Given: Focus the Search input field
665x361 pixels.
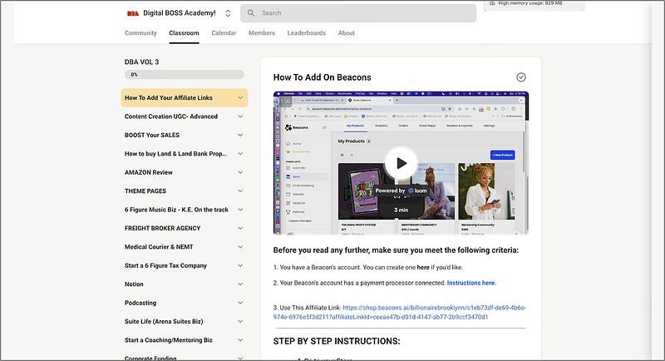Looking at the screenshot, I should (x=358, y=13).
